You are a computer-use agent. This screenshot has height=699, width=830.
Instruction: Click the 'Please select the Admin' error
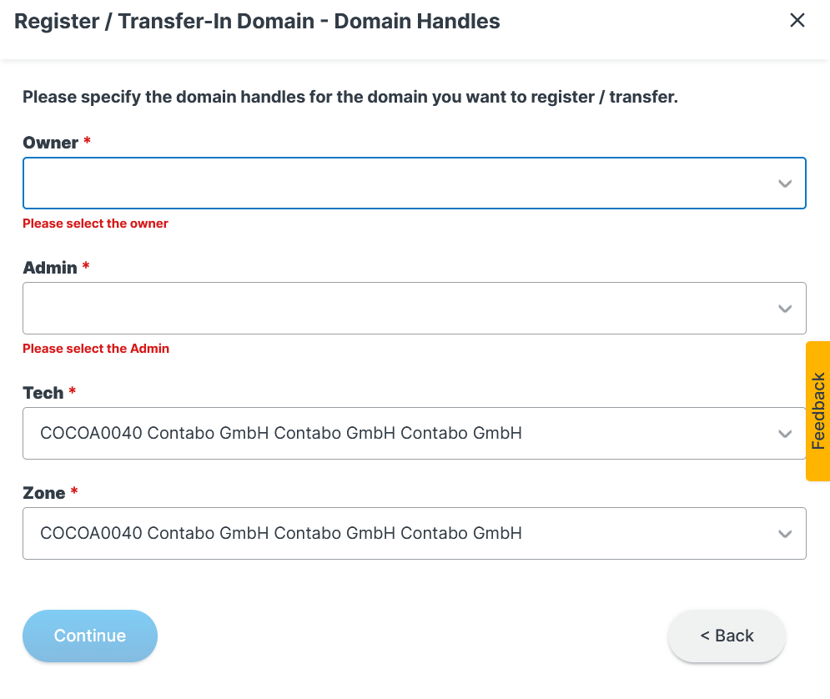pyautogui.click(x=96, y=349)
